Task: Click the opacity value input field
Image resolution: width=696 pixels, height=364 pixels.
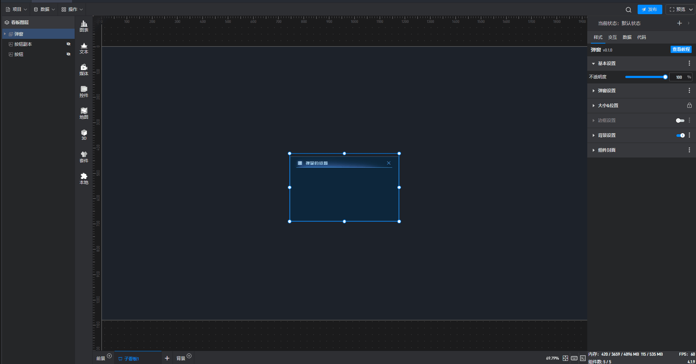Action: 679,77
